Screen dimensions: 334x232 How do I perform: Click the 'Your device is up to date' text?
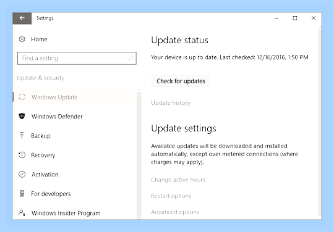click(x=229, y=57)
